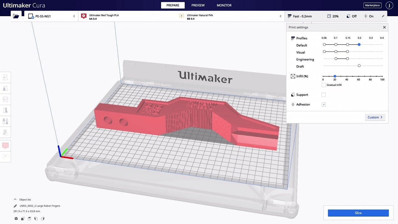Expand the PE-S5-NG1 printer selector
The height and width of the screenshot is (224, 398).
[x=51, y=16]
